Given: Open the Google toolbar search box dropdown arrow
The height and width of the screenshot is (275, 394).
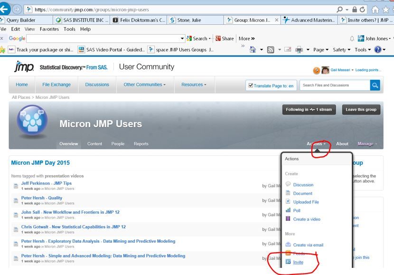Looking at the screenshot, I should point(182,38).
